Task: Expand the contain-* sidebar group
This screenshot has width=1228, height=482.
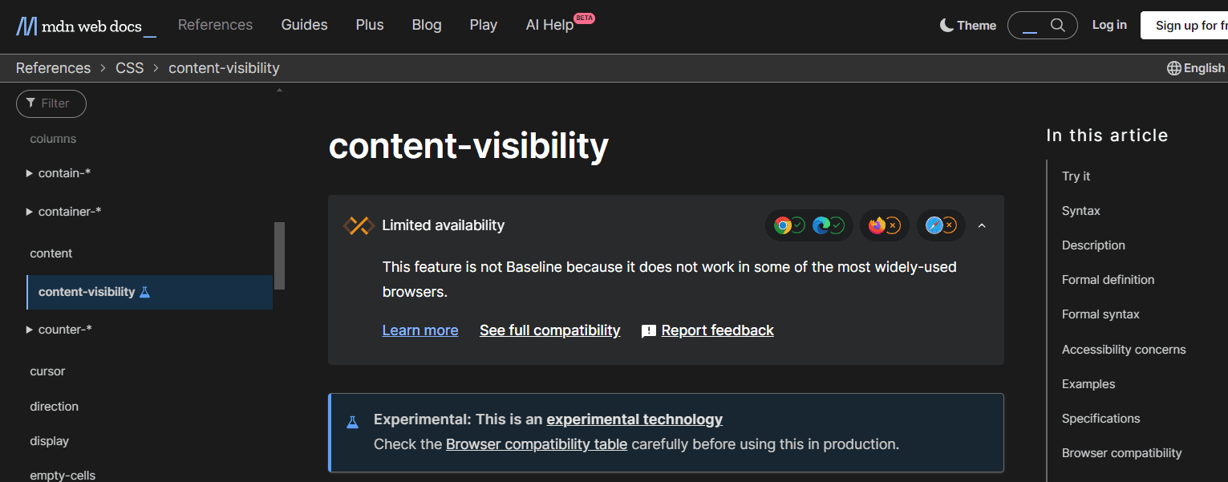Action: click(x=30, y=173)
